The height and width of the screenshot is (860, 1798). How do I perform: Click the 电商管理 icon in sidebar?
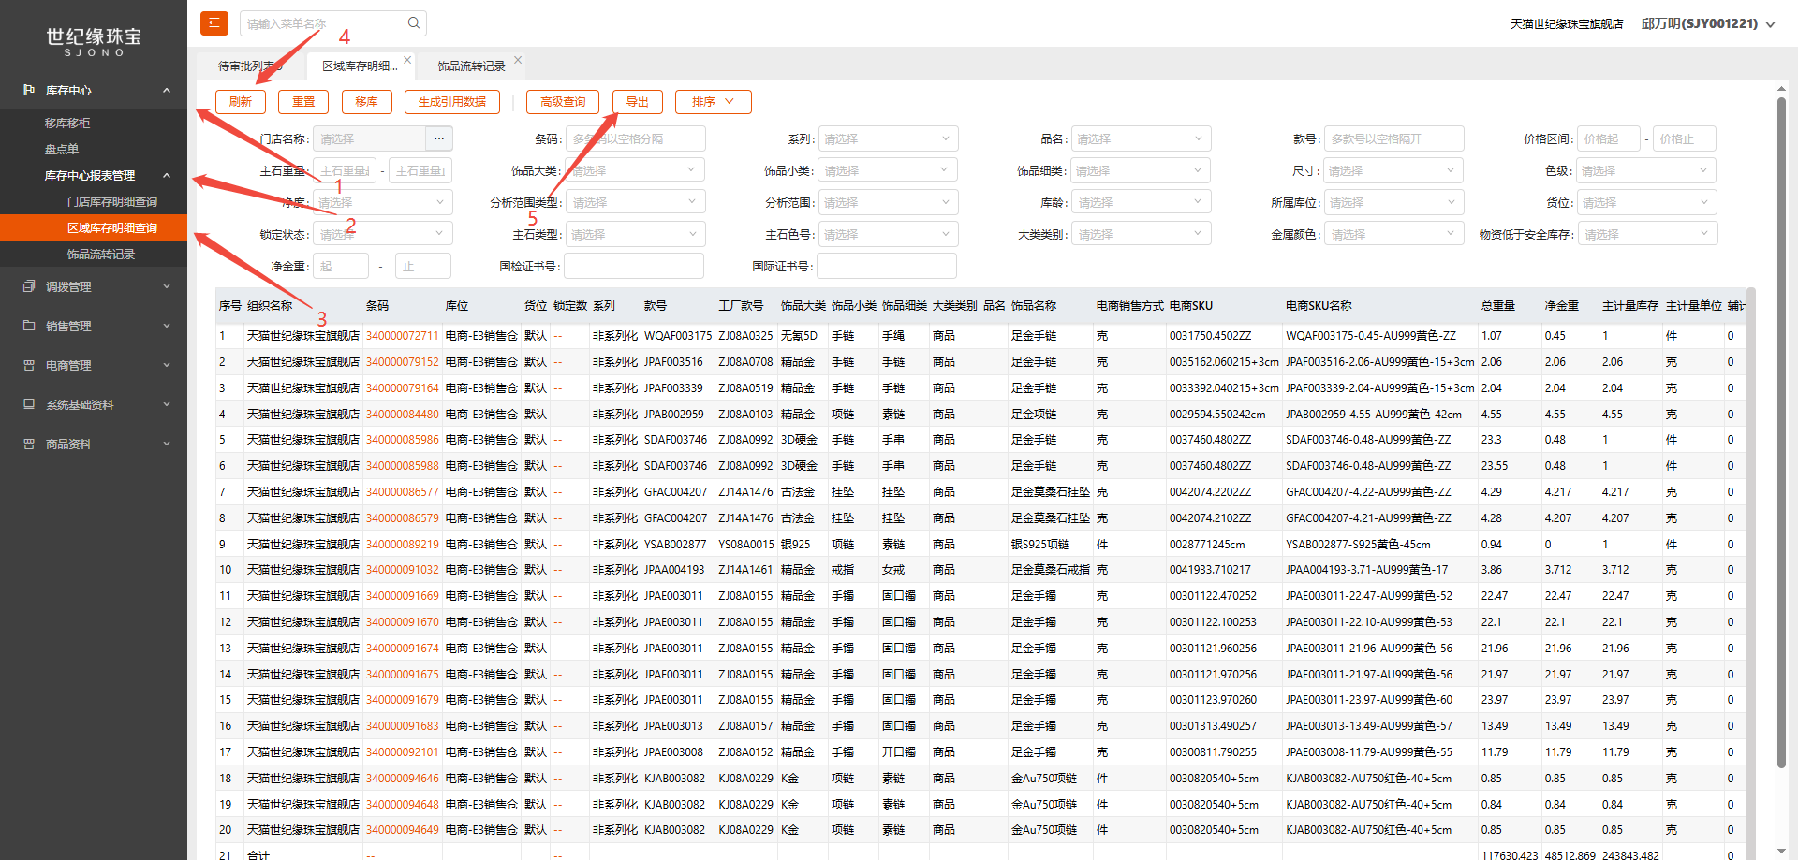(x=29, y=365)
